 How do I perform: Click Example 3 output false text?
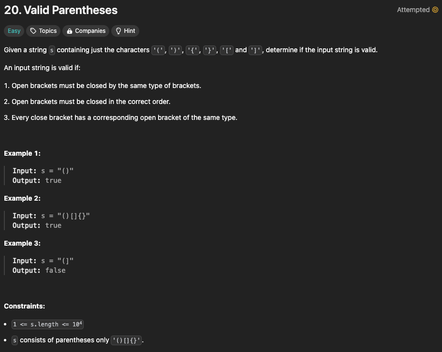coord(55,271)
